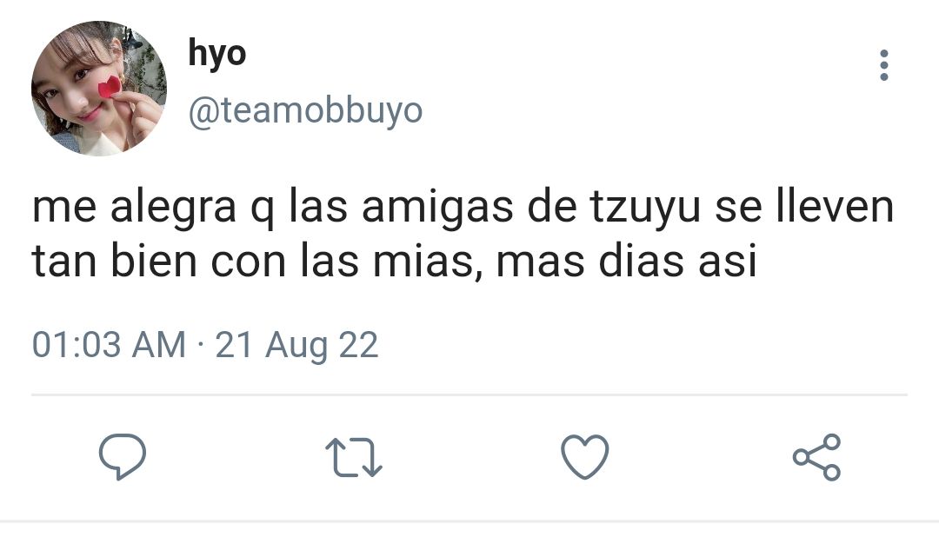This screenshot has width=939, height=537.
Task: Select the tweet's second line starting 'tan bien'
Action: (x=395, y=262)
